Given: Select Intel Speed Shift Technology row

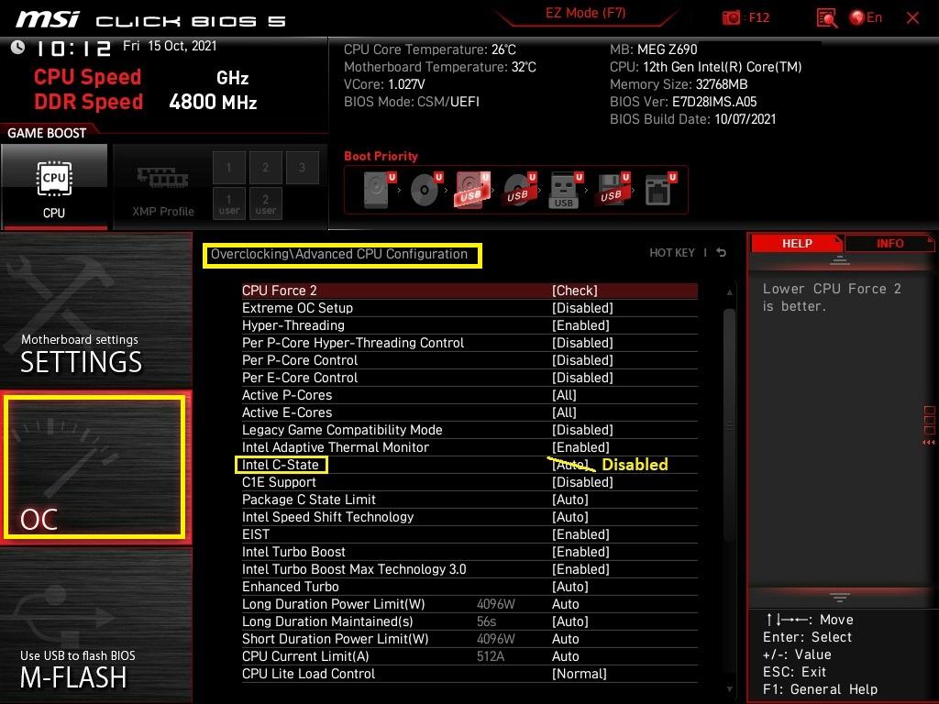Looking at the screenshot, I should [469, 517].
